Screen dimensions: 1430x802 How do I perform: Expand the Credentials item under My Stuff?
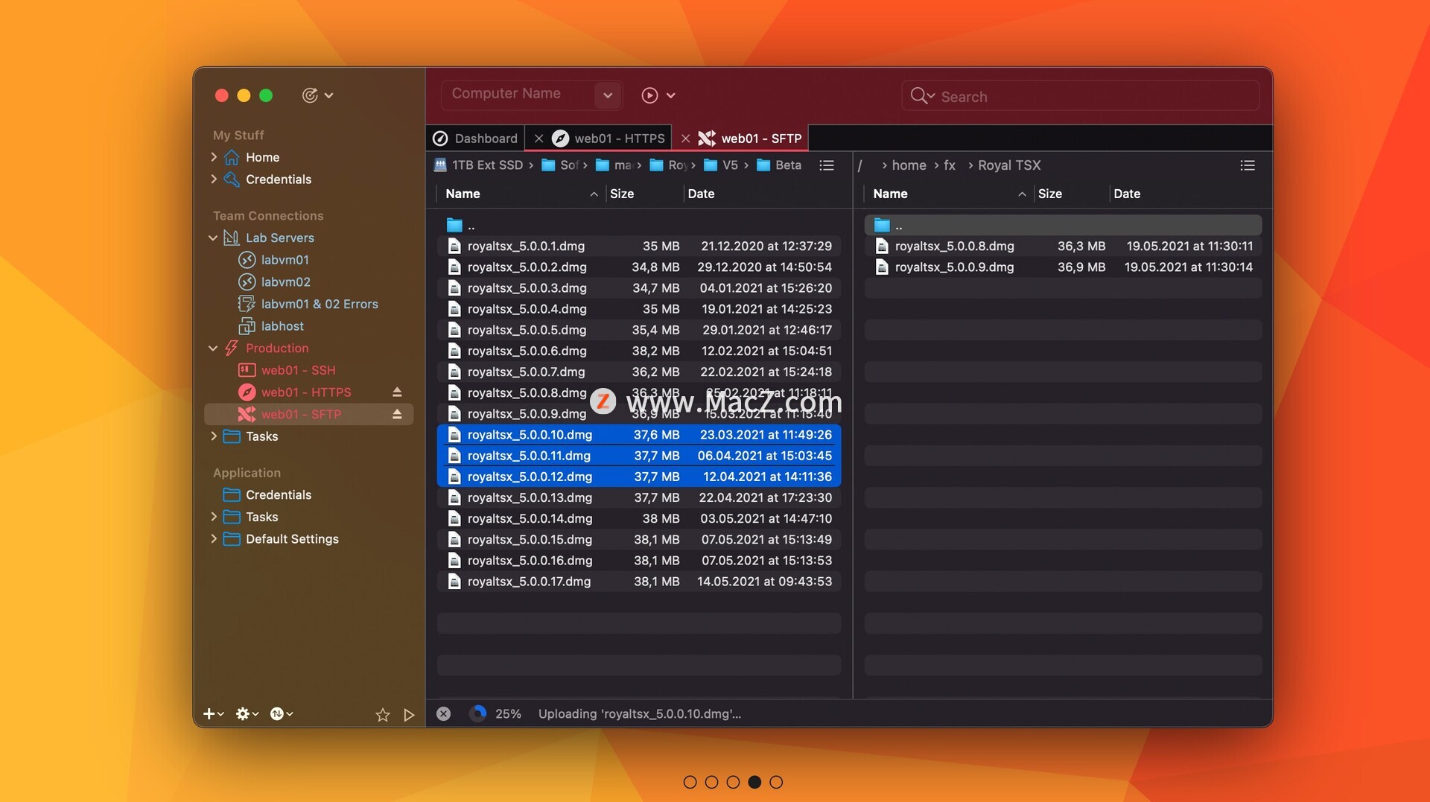pos(214,179)
